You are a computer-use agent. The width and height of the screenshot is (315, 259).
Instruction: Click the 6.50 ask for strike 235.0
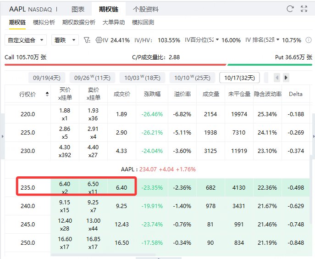93,184
